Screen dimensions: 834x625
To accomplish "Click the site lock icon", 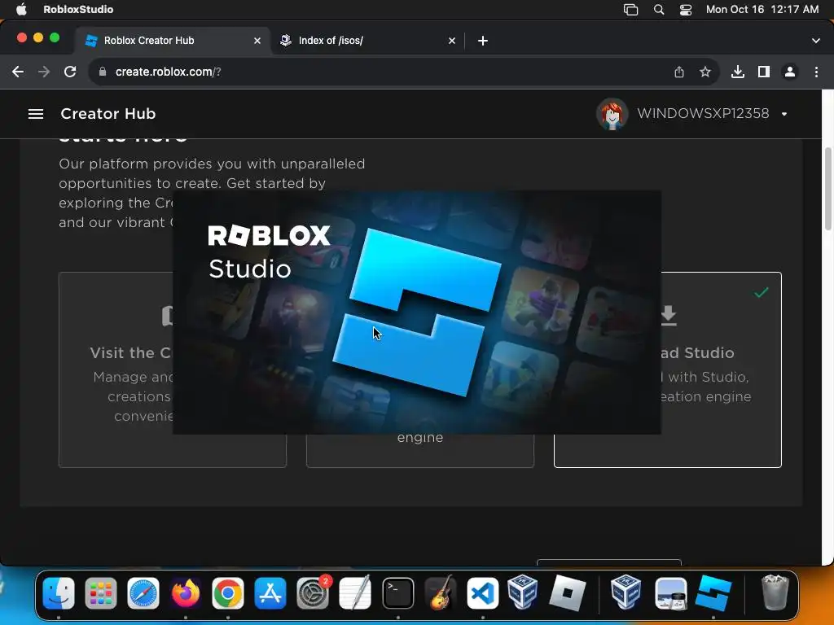I will (103, 72).
